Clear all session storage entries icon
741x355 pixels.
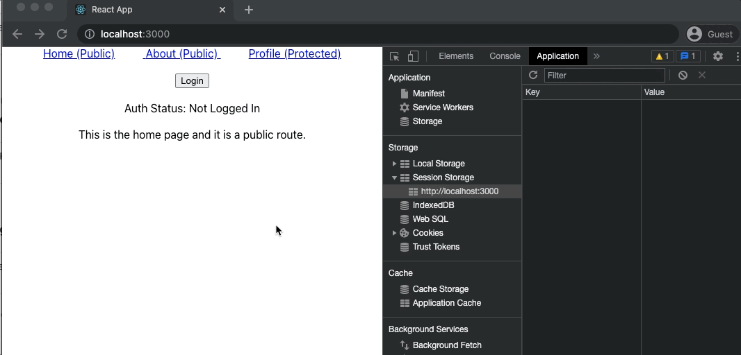[x=683, y=75]
